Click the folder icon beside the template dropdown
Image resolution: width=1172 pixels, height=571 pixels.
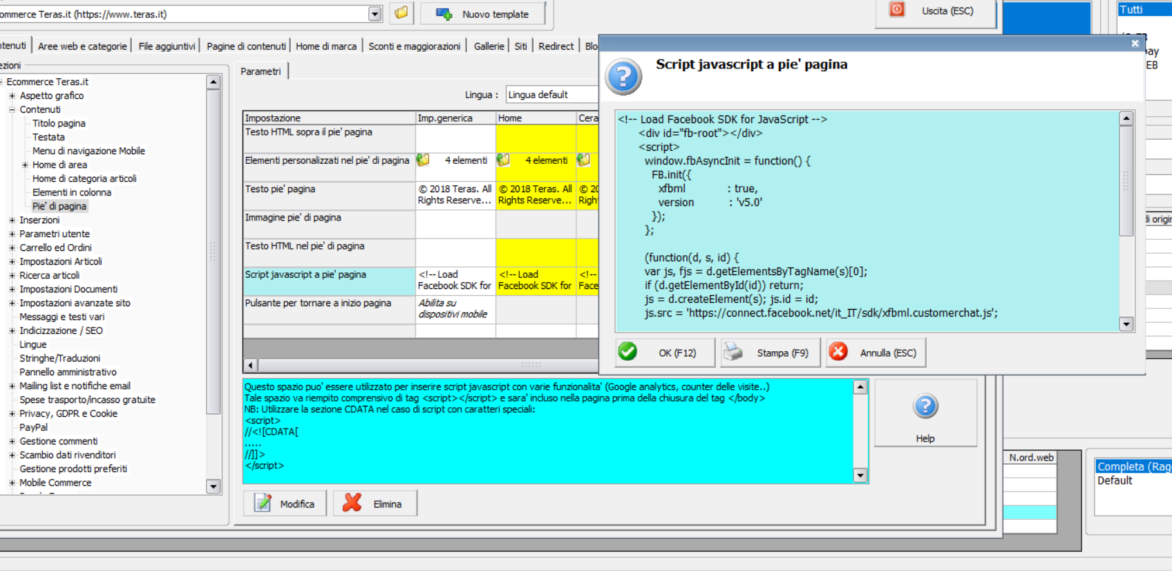coord(401,13)
